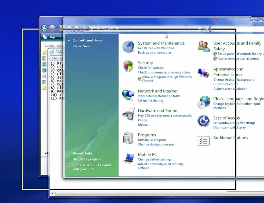Open the address bar dropdown arrow
The height and width of the screenshot is (203, 264).
click(200, 29)
